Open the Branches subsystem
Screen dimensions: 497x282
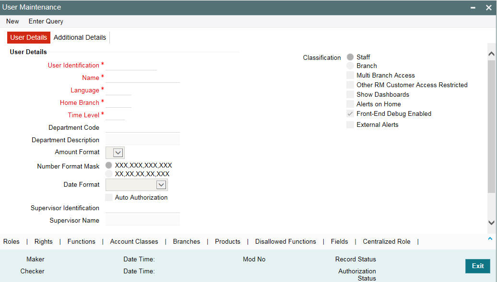(x=186, y=241)
